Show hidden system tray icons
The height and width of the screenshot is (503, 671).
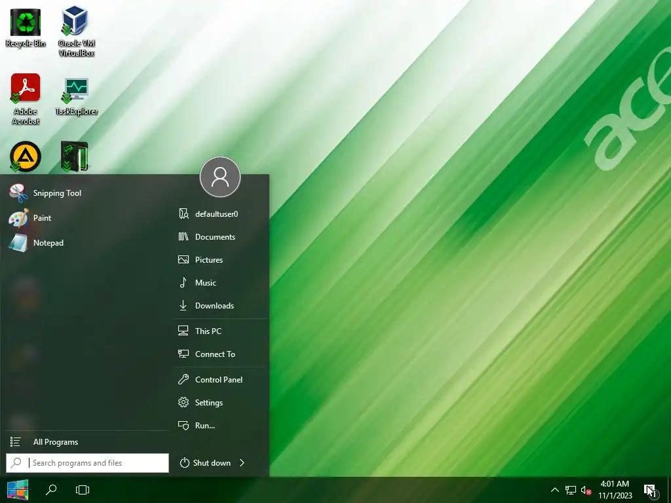[554, 490]
